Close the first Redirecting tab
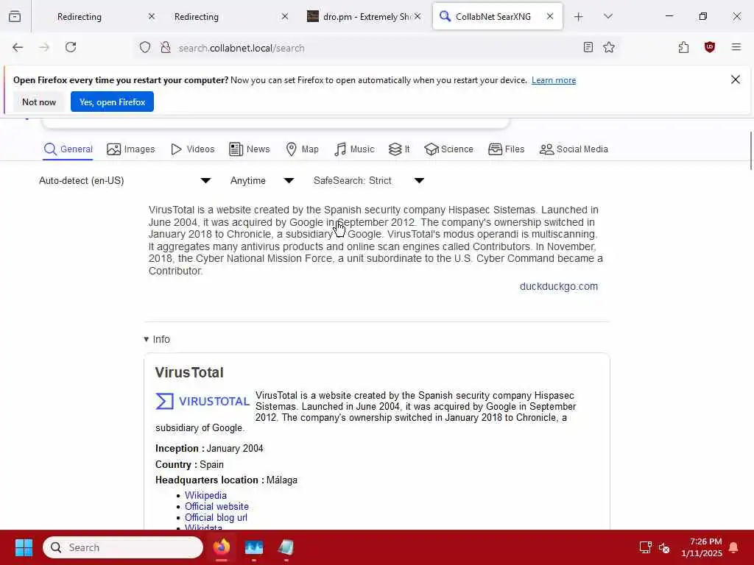The width and height of the screenshot is (754, 565). (152, 16)
